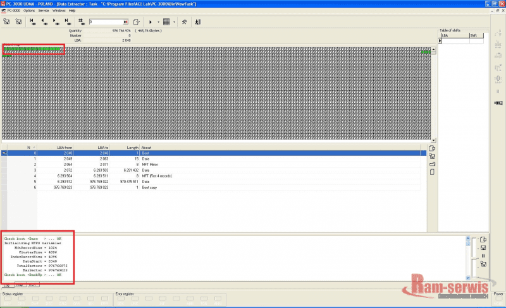This screenshot has height=308, width=506.
Task: Click the 'LBA from' column header
Action: 65,147
